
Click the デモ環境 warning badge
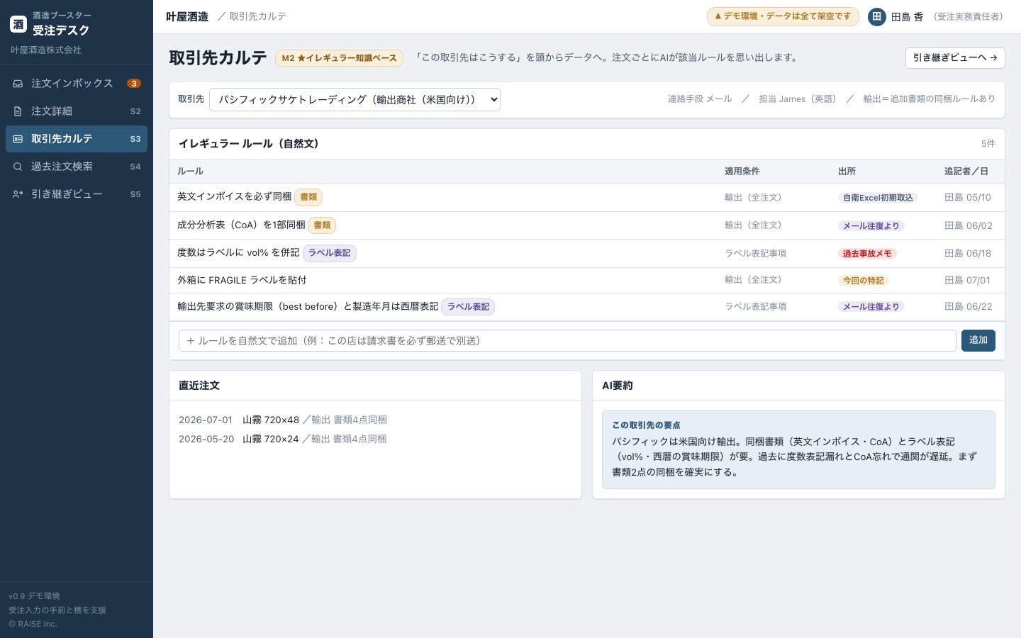click(x=783, y=16)
